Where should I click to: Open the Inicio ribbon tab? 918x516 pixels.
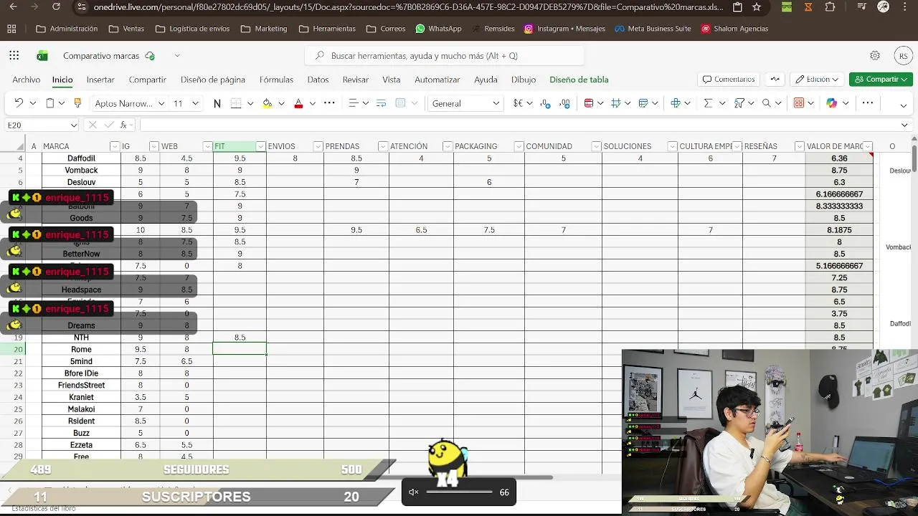click(x=62, y=80)
